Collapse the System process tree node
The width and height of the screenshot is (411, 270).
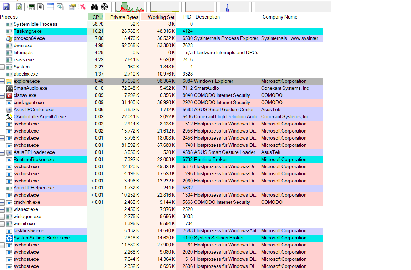click(2, 67)
